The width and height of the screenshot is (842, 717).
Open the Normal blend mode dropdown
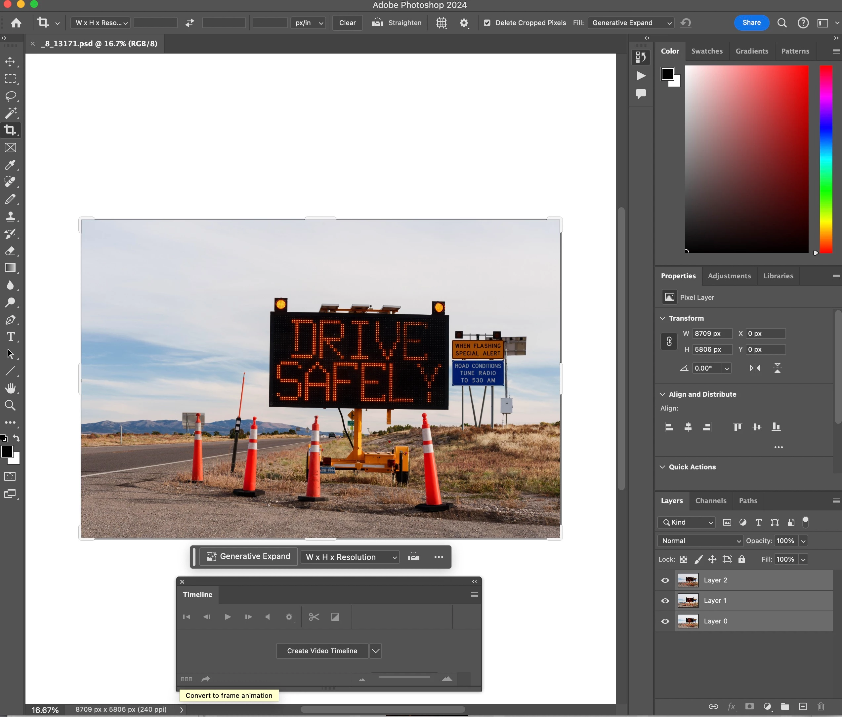tap(700, 541)
